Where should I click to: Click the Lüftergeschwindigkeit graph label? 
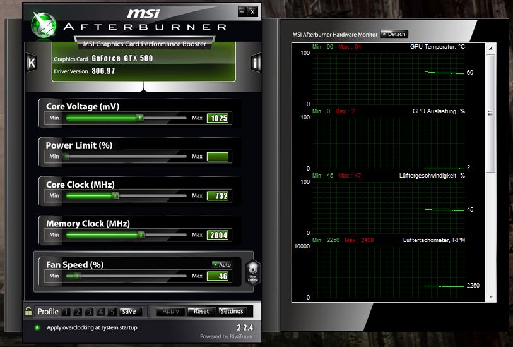pos(432,176)
